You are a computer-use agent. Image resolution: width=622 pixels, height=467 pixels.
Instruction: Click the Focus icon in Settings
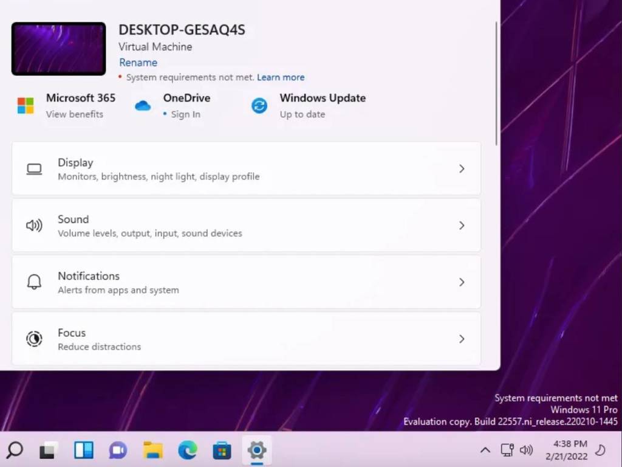[x=34, y=339]
